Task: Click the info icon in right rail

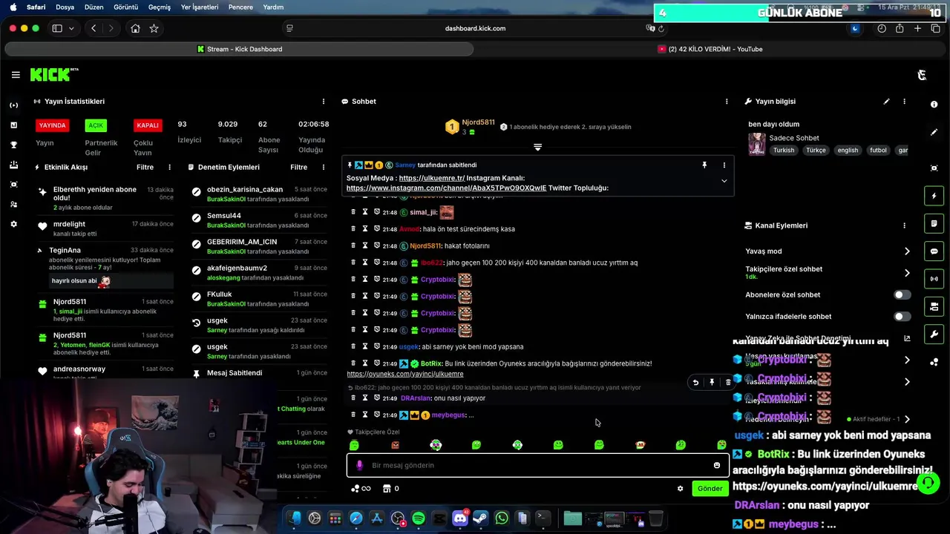Action: tap(934, 105)
